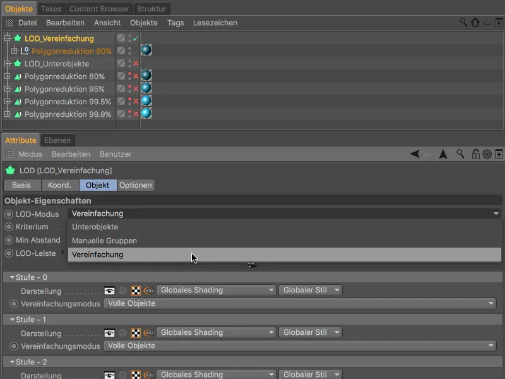Click Stufe - 1 enhanced OpenGL icon
Viewport: 505px width, 379px height.
coord(148,333)
